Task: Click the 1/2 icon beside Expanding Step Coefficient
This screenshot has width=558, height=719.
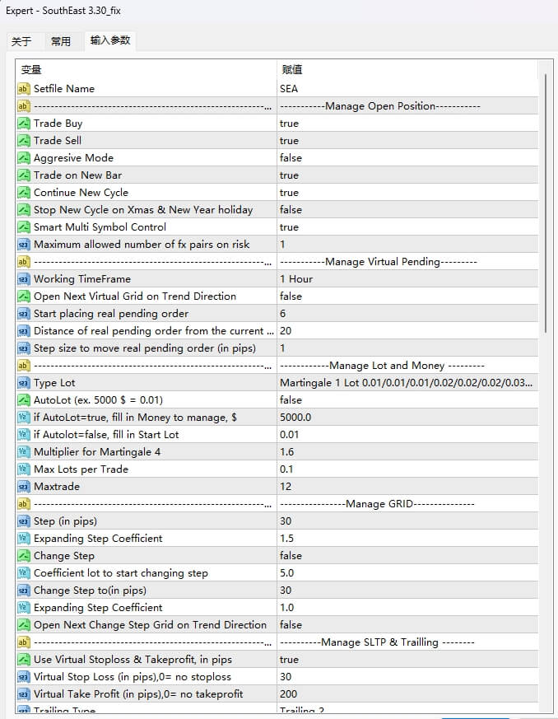Action: [x=24, y=538]
